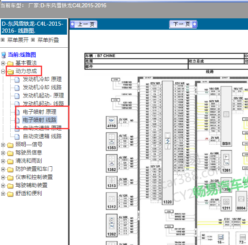Expand the 驾驶员信息 tree node

[3, 153]
